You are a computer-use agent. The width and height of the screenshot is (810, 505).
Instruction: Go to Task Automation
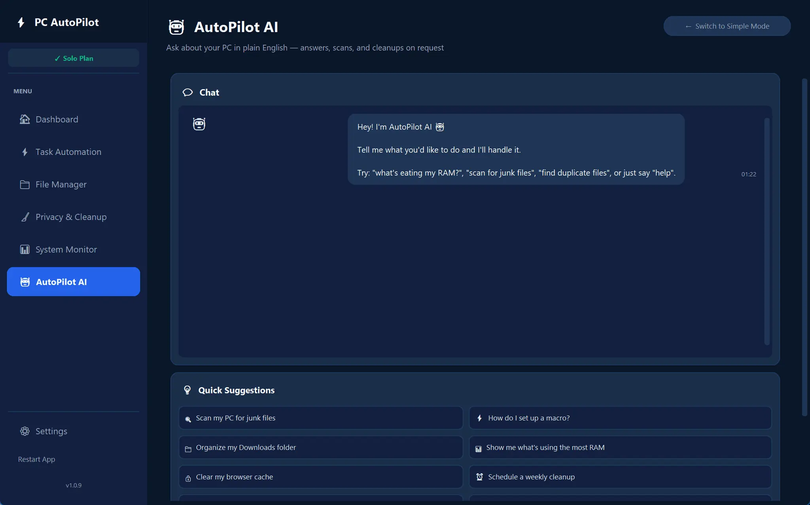click(x=74, y=152)
